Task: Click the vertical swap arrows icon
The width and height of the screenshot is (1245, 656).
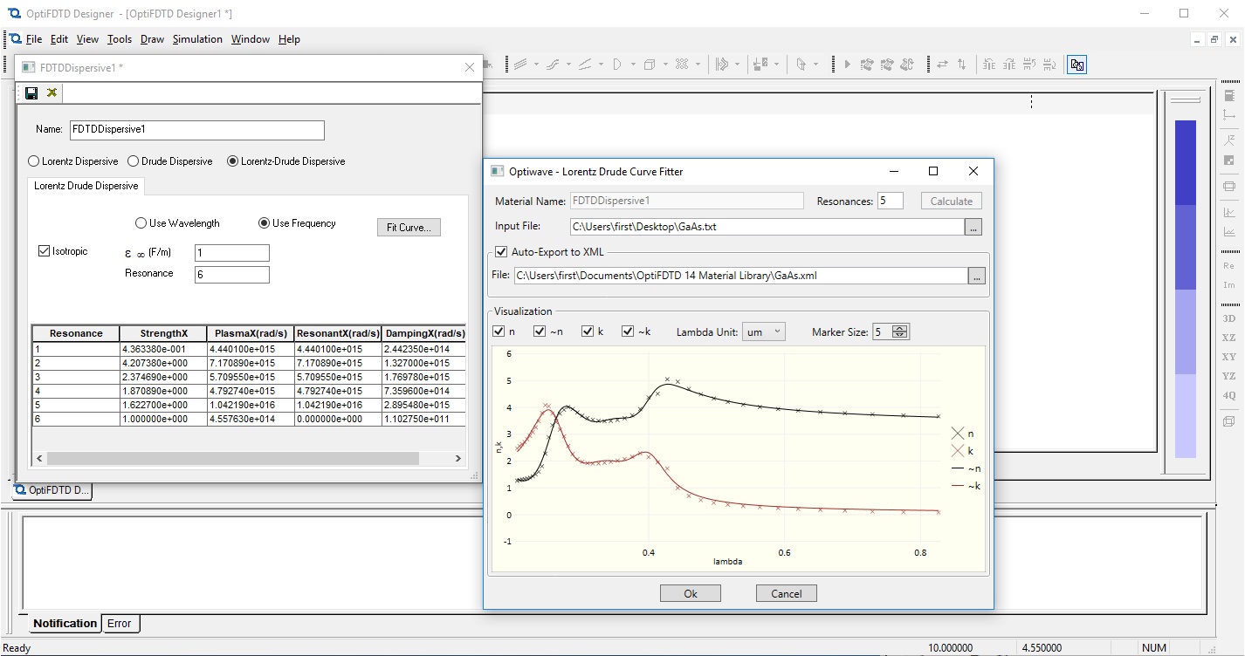Action: tap(962, 65)
